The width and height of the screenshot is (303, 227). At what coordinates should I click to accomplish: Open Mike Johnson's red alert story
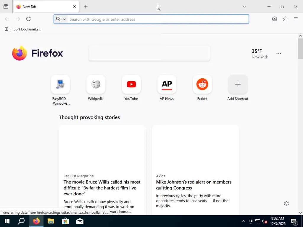coord(194,185)
